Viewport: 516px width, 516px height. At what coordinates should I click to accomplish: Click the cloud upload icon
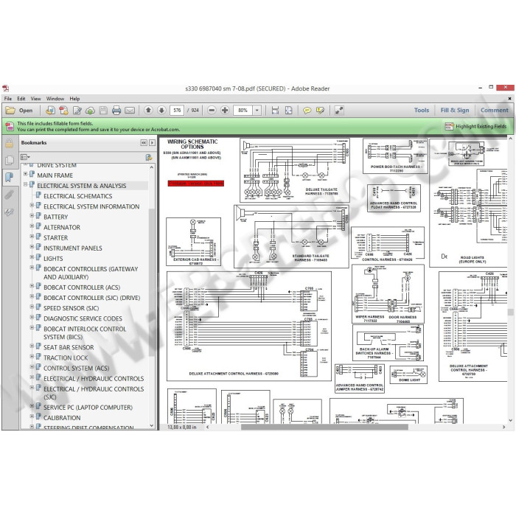(x=90, y=111)
